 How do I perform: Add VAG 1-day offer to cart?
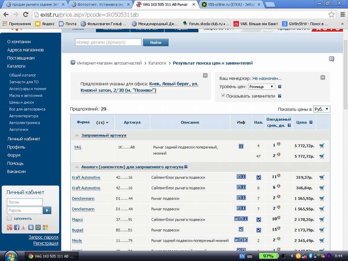click(x=322, y=146)
